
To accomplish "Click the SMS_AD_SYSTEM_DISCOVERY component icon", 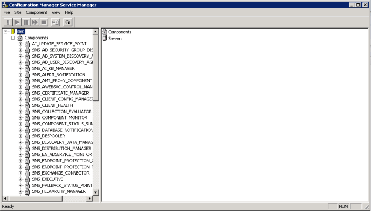I will (28, 56).
